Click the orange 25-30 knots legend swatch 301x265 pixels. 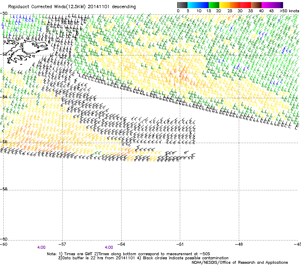(235, 5)
